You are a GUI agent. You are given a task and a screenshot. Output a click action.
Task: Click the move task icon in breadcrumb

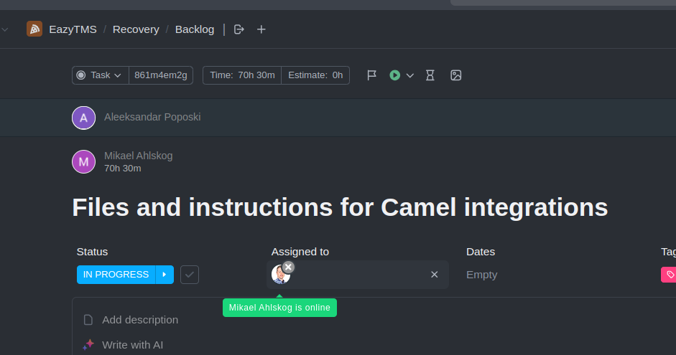click(x=239, y=29)
